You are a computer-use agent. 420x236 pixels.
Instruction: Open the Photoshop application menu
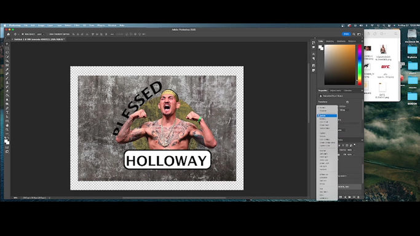(x=15, y=25)
